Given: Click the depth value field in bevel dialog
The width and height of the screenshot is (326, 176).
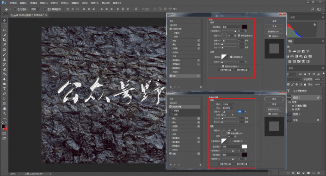Looking at the screenshot, I should pos(241,112).
